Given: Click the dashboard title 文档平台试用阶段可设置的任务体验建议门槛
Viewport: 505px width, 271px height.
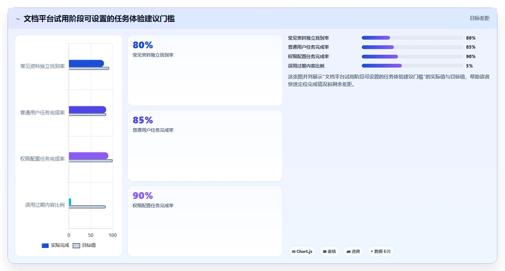Looking at the screenshot, I should pos(99,18).
